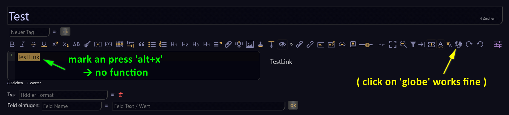
Task: Toggle the spellcheck underlined-A button
Action: point(441,44)
